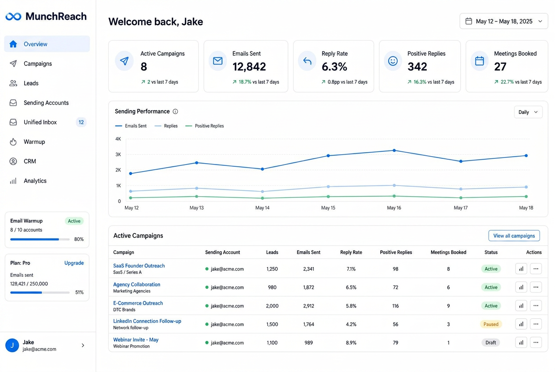Open analytics chart icon for SaaS Founder Outreach
Screen dimensions: 555x372
[x=521, y=269]
